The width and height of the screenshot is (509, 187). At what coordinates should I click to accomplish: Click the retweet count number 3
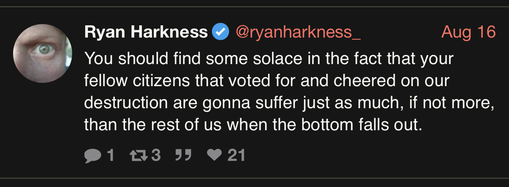pyautogui.click(x=156, y=155)
